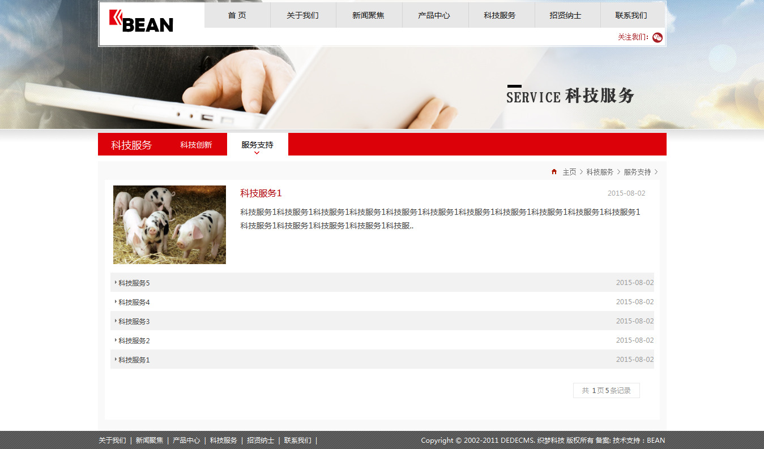Screen dimensions: 764x449
Task: Select 新闻聚焦 in the top menu
Action: pyautogui.click(x=369, y=15)
